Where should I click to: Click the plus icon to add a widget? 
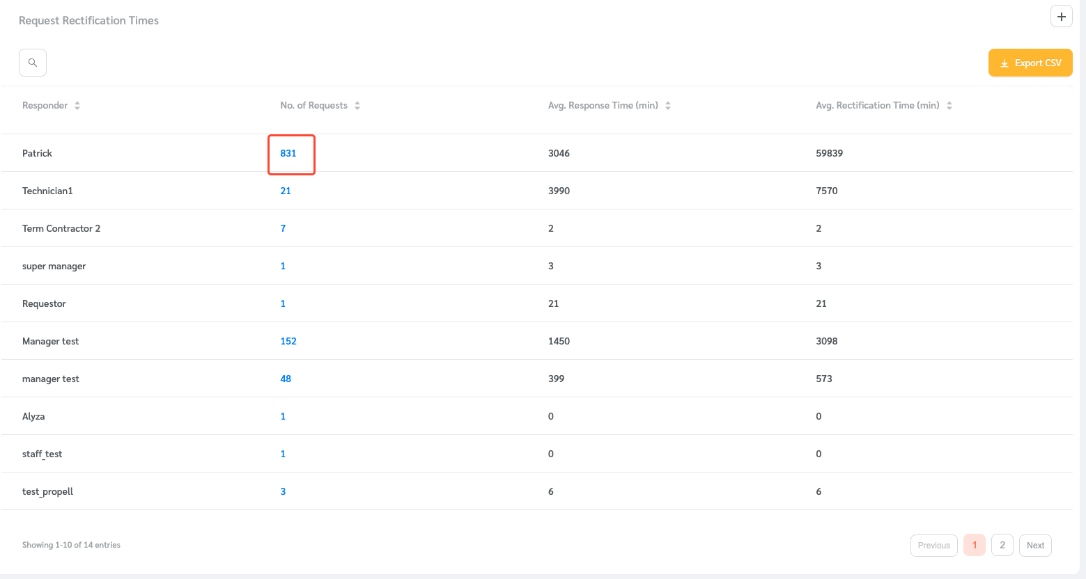tap(1061, 15)
